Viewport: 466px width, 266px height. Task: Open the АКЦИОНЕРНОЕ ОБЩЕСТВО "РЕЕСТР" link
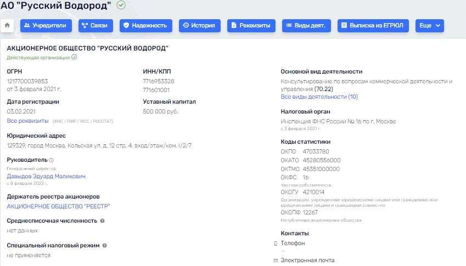point(58,206)
